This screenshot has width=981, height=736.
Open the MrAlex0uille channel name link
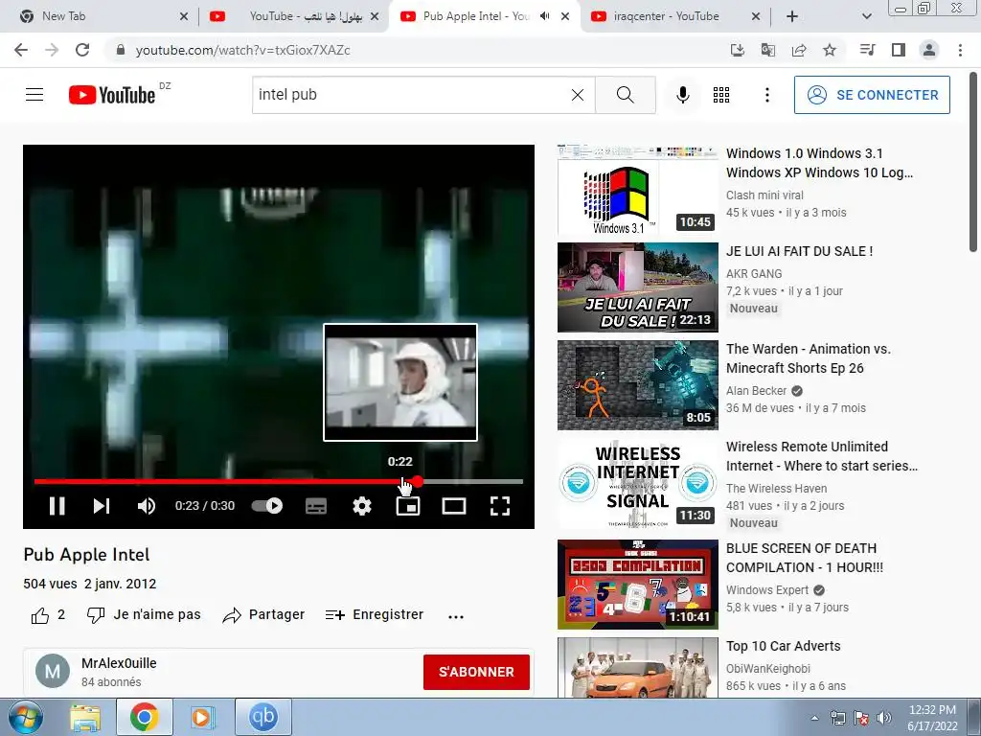pyautogui.click(x=119, y=663)
